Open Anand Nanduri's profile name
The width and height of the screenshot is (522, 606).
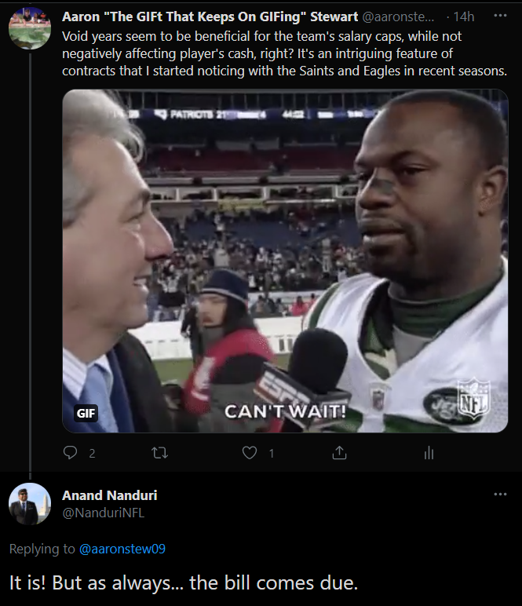coord(109,495)
